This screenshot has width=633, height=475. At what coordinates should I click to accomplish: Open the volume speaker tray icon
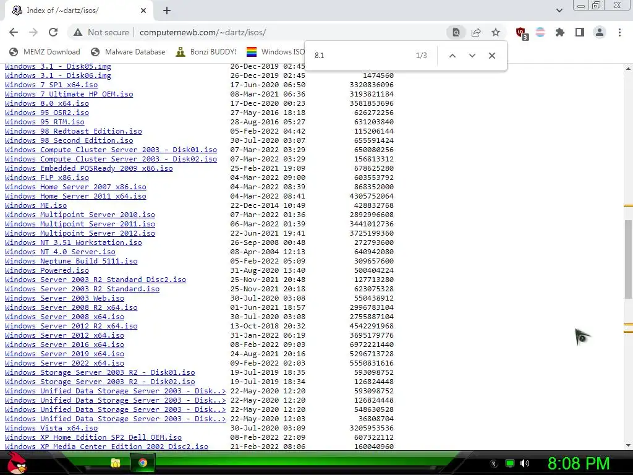525,463
